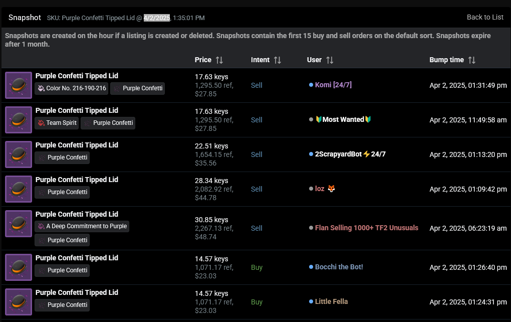Go Back to List
This screenshot has width=511, height=322.
point(484,17)
